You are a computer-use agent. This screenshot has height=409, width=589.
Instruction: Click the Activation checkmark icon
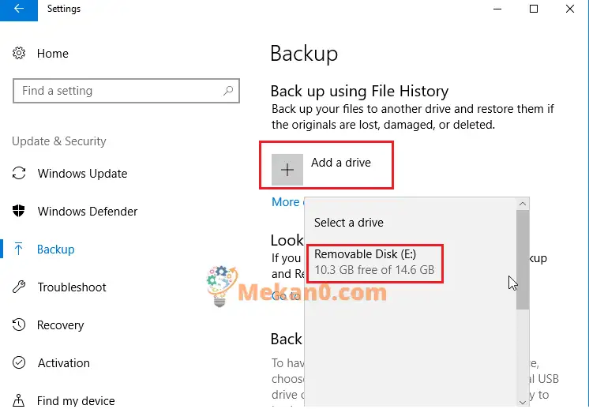pos(19,362)
